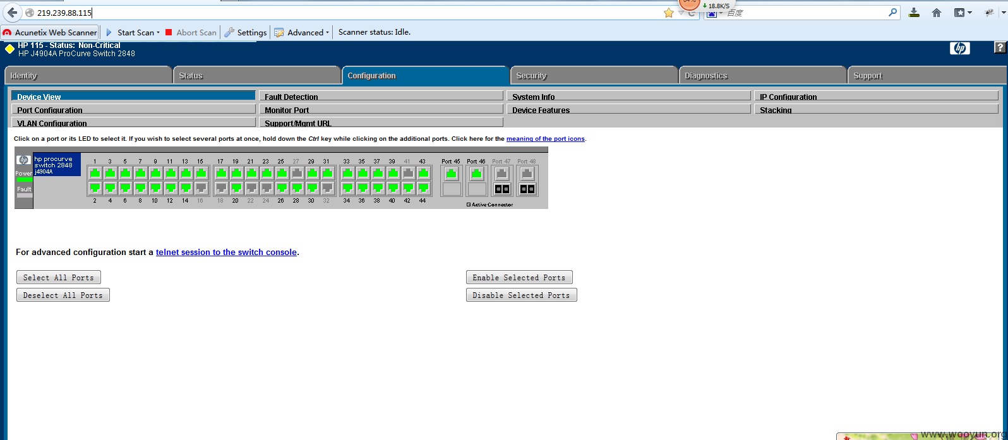Click Enable Selected Ports button
Screen dimensions: 1008x440
pyautogui.click(x=519, y=277)
